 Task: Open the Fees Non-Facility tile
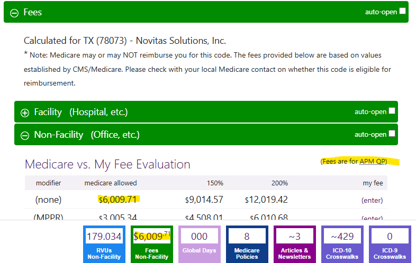click(x=153, y=243)
